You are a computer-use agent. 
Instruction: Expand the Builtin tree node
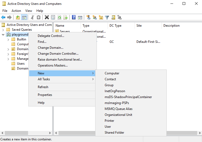pyautogui.click(x=8, y=40)
